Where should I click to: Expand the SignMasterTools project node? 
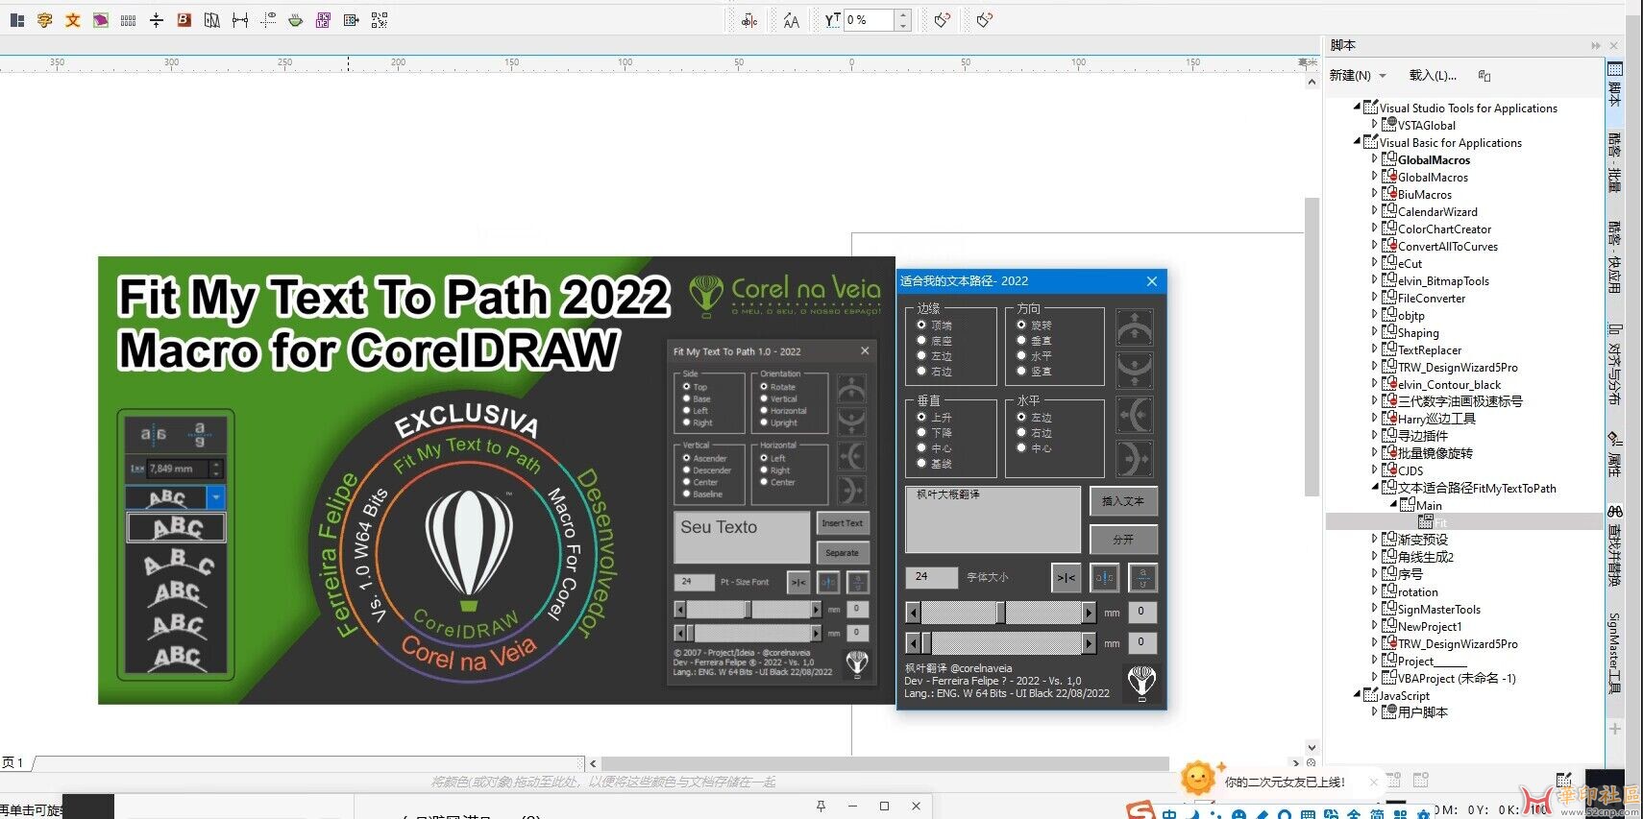tap(1374, 608)
